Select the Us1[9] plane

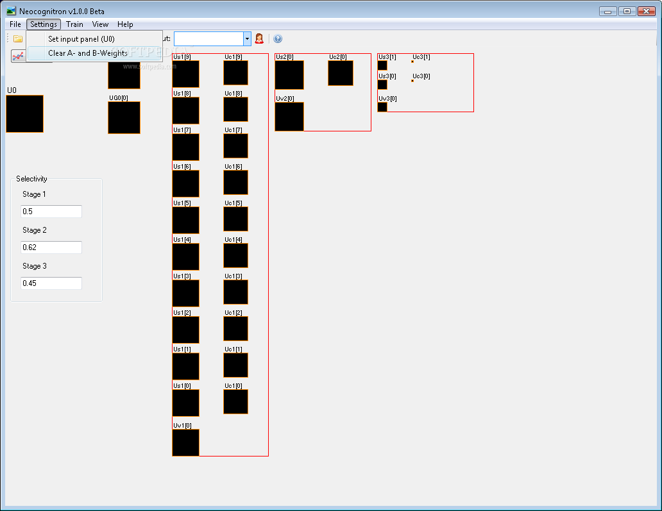tap(186, 74)
